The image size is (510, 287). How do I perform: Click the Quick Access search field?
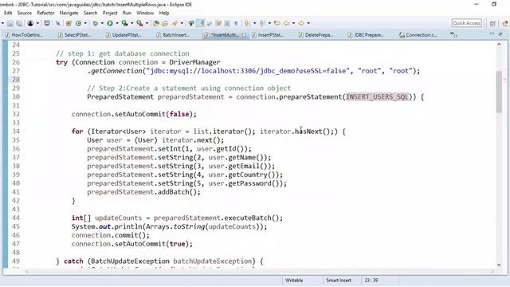(466, 23)
